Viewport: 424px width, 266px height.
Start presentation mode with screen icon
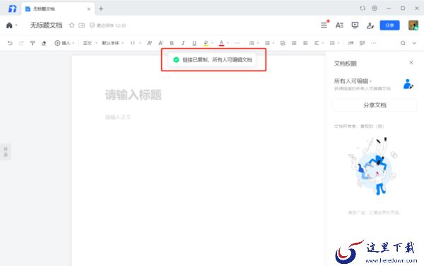[x=355, y=25]
